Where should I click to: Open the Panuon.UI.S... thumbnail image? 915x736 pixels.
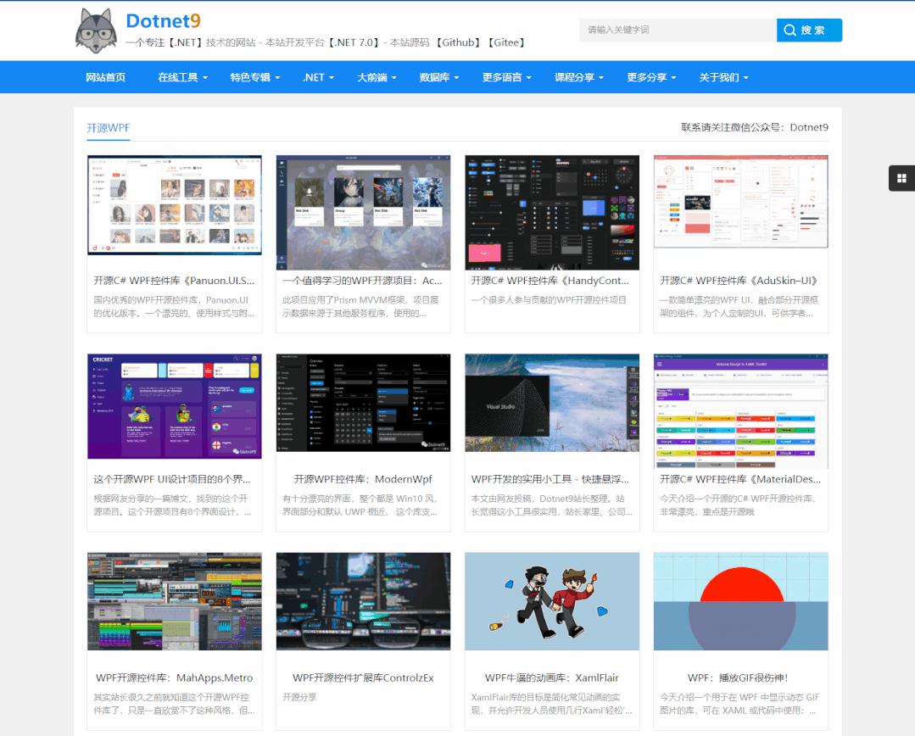click(175, 205)
